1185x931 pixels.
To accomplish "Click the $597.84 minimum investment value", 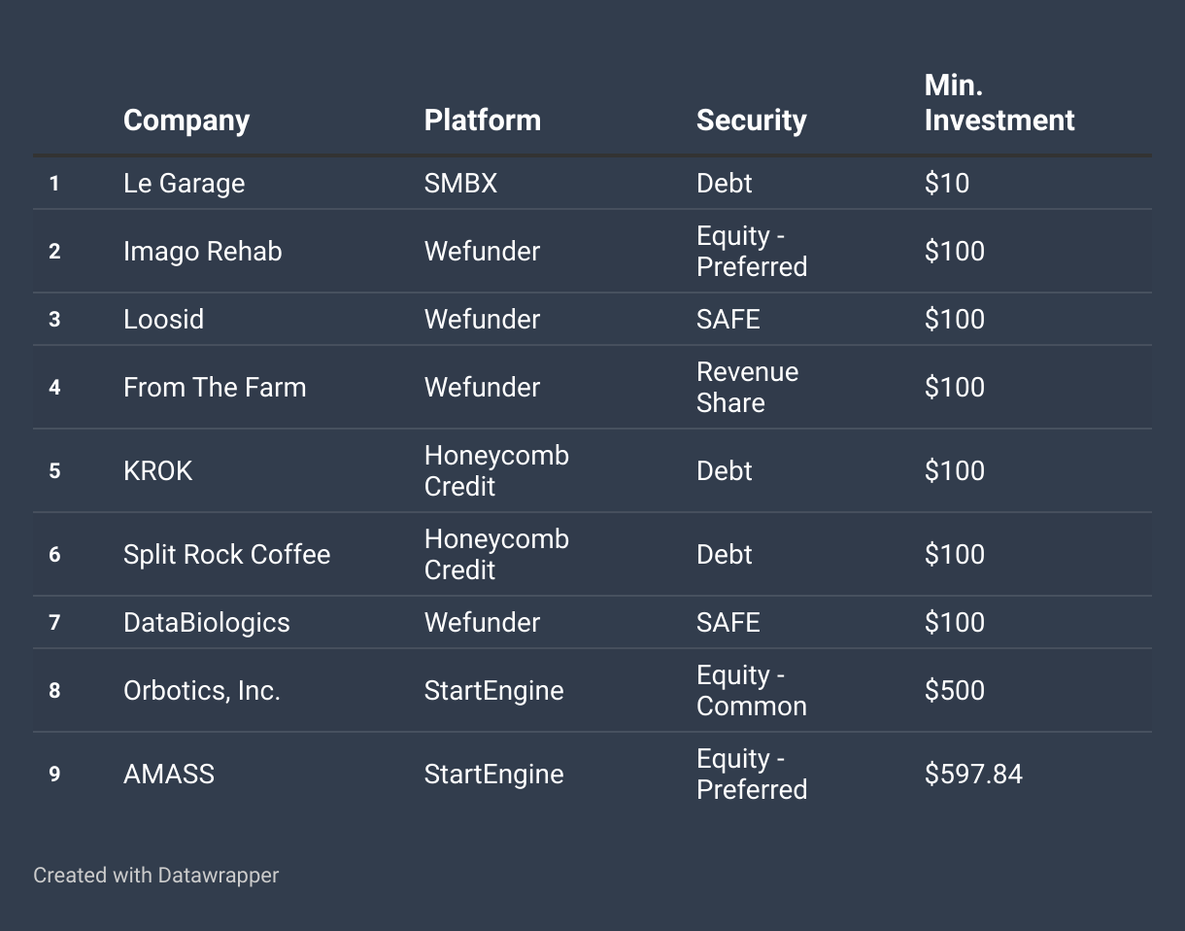I will [973, 775].
